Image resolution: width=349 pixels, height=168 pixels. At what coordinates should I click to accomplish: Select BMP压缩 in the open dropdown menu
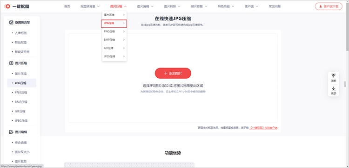[x=114, y=40]
